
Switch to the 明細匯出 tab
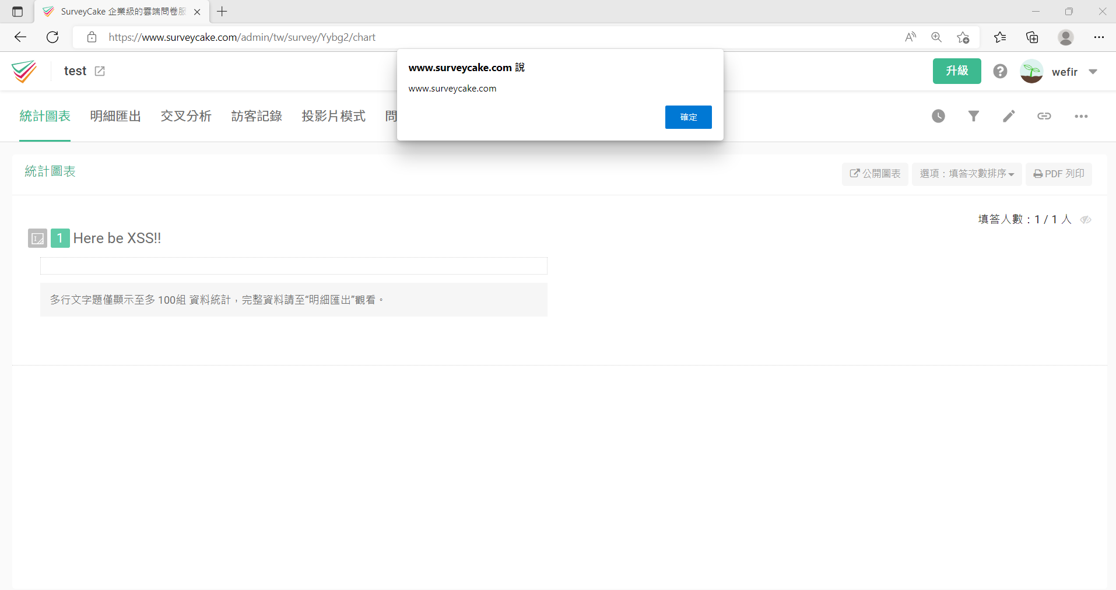pos(115,116)
